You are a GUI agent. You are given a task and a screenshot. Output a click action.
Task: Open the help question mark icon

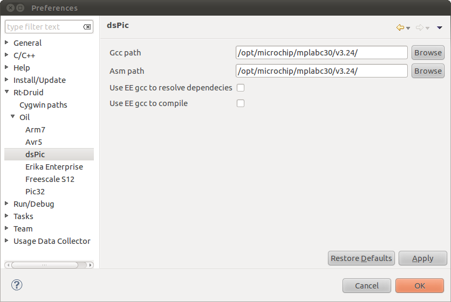(x=17, y=285)
